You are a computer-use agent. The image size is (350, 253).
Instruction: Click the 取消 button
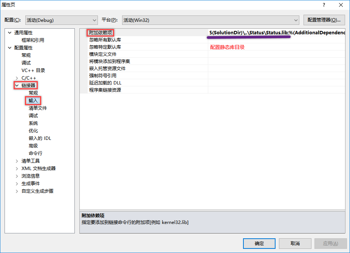(x=295, y=244)
